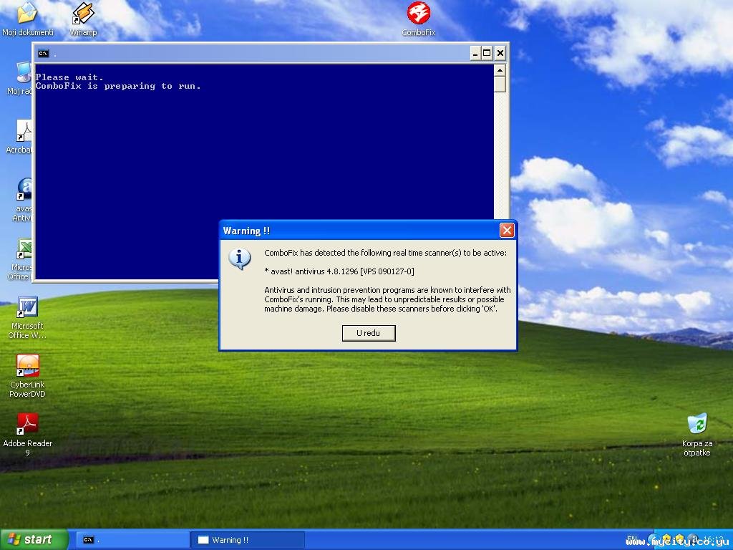Open the Microsoft Office Word shortcut
Image resolution: width=733 pixels, height=550 pixels.
[x=27, y=317]
